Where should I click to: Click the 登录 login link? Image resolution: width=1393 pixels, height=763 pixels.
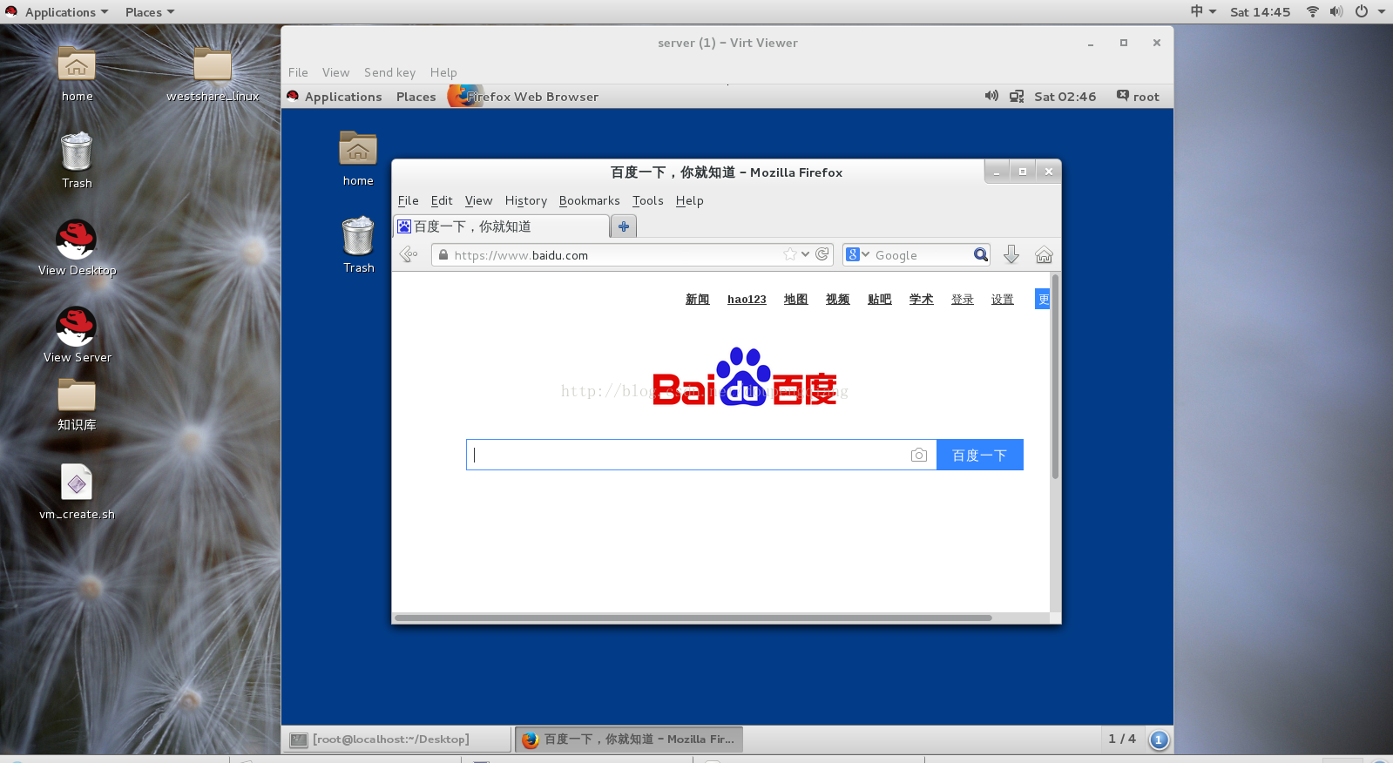pos(962,299)
